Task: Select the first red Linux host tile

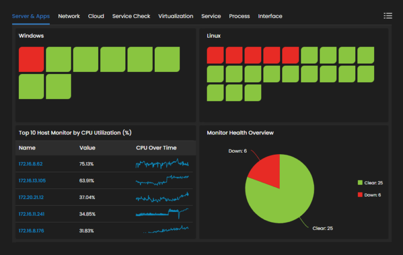Action: pos(215,55)
